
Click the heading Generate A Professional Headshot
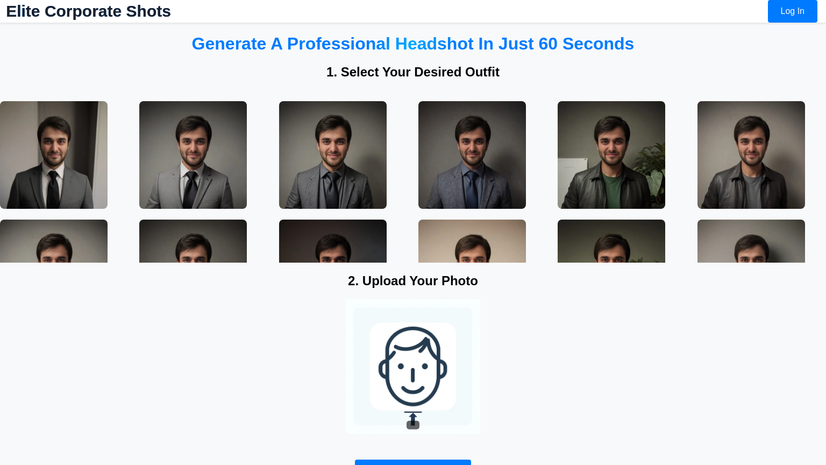(x=412, y=44)
